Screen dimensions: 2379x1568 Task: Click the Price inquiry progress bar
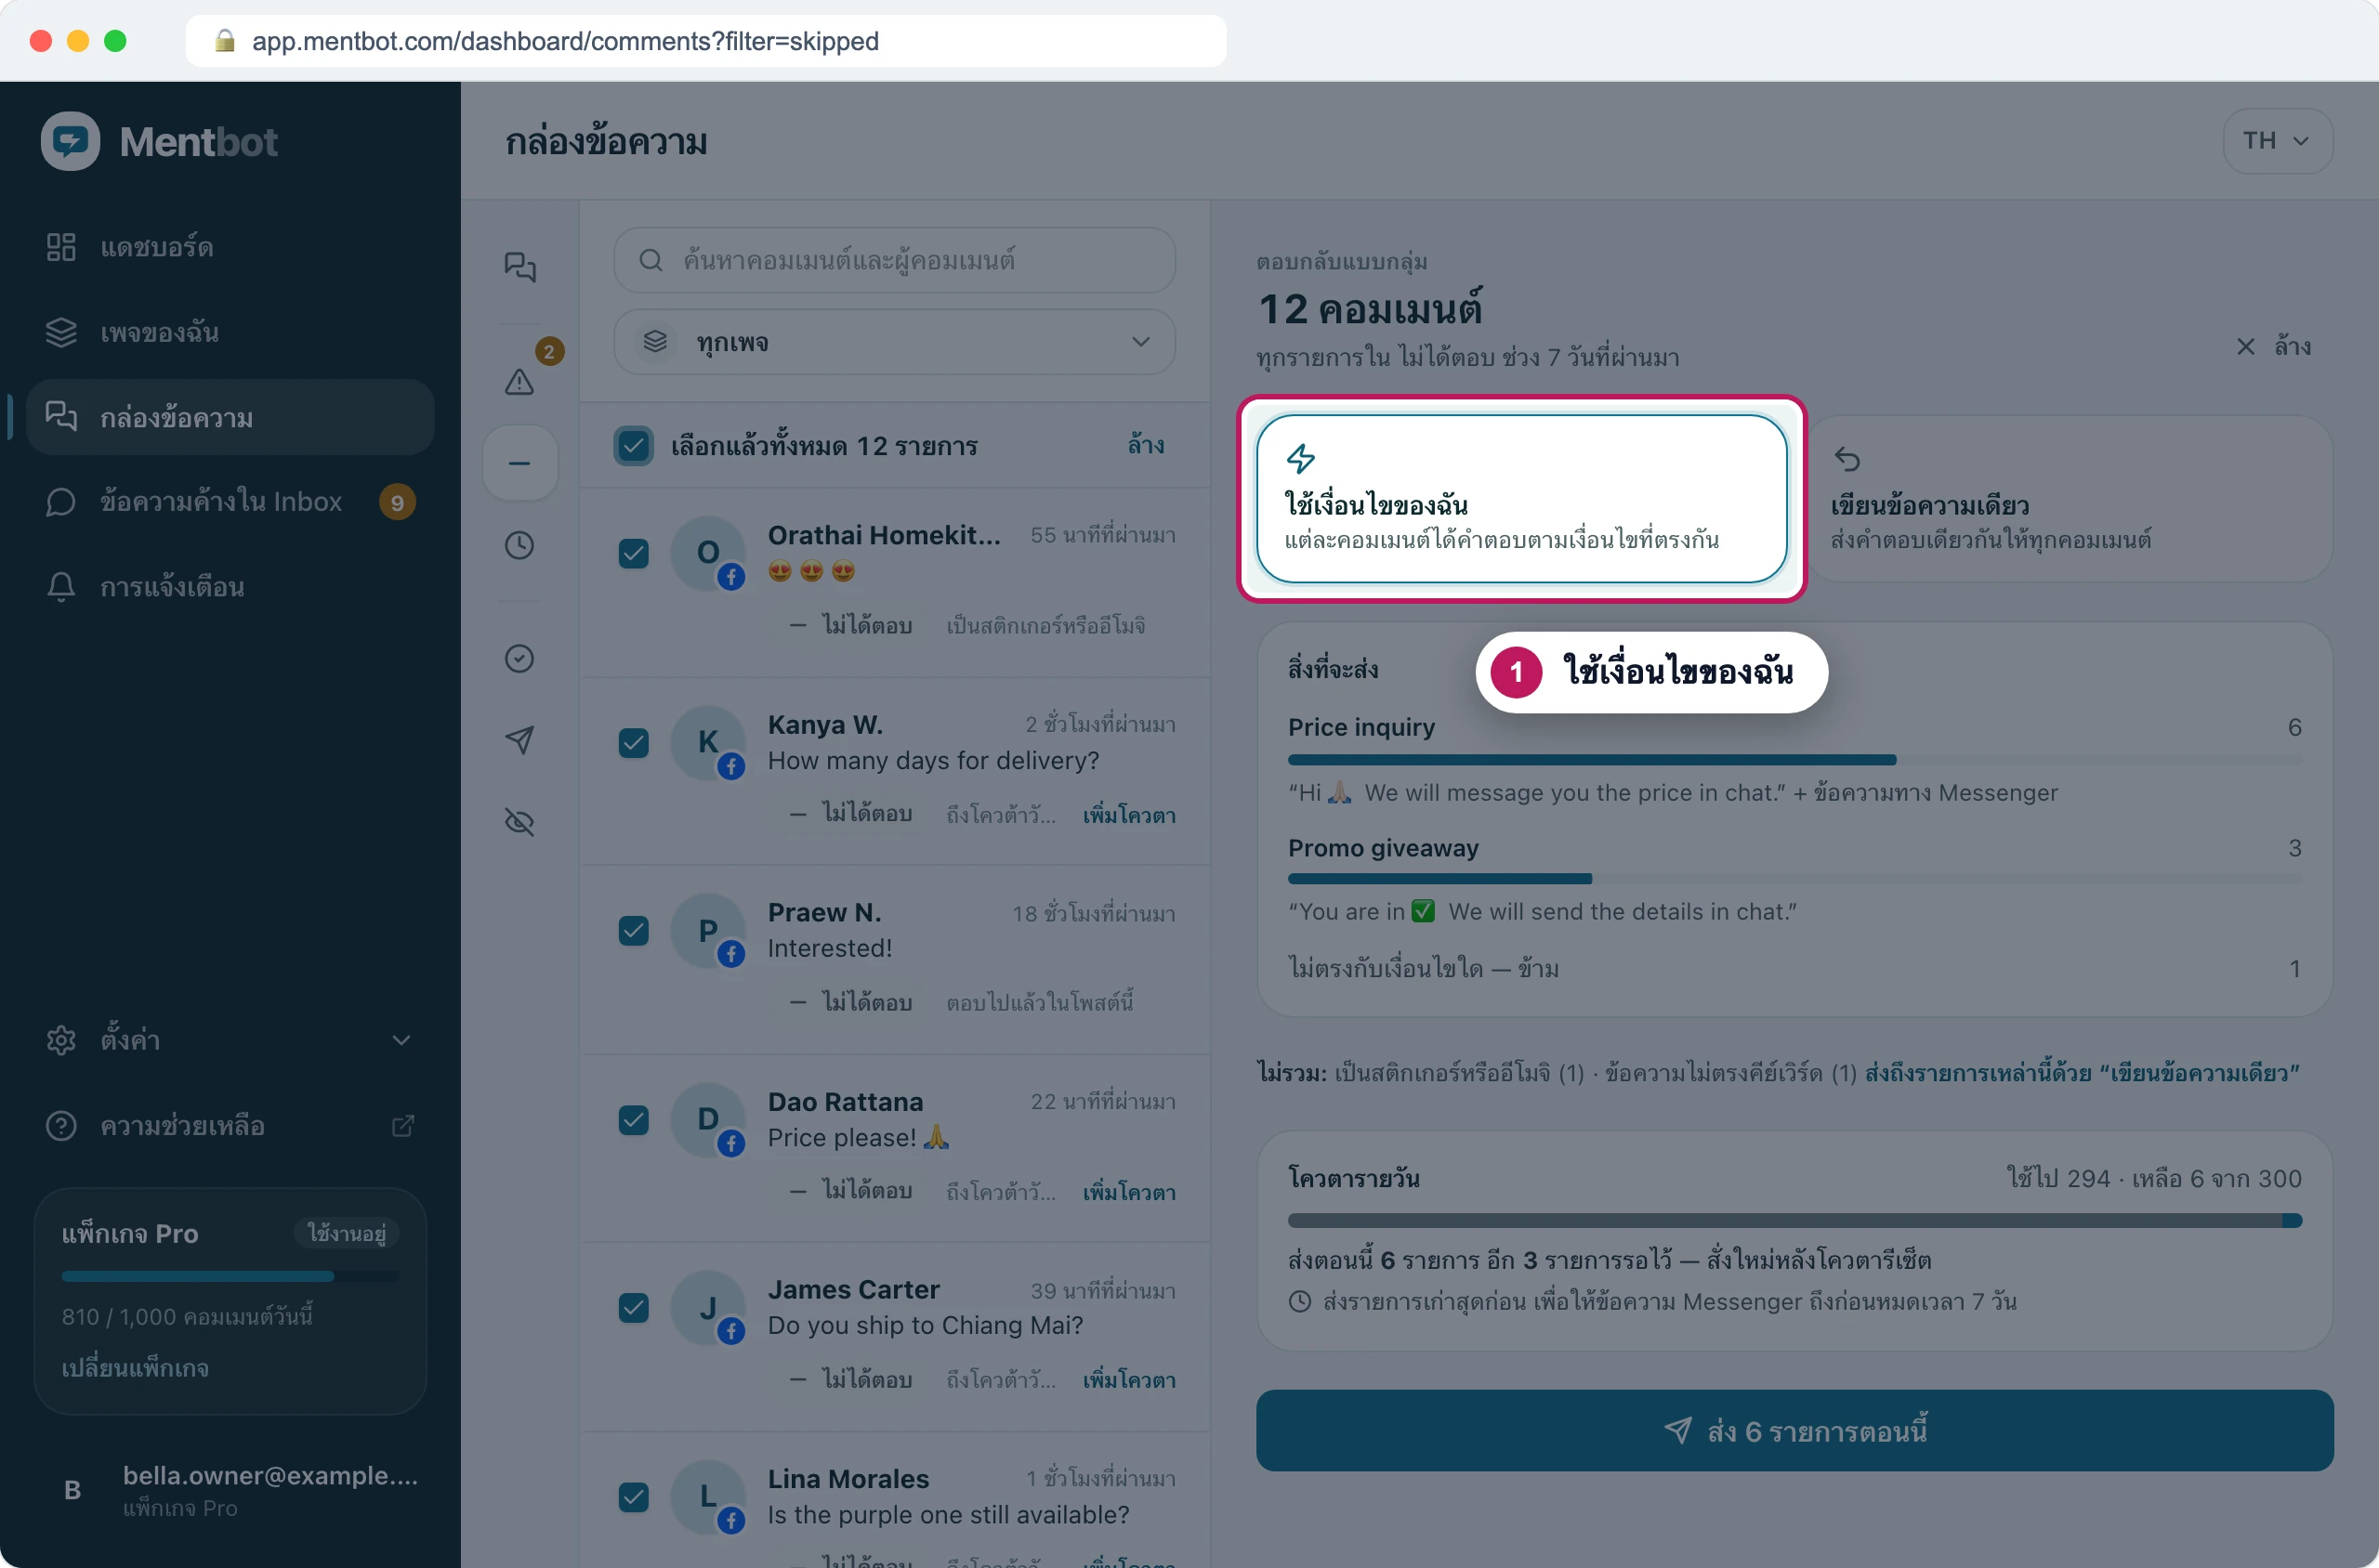pos(1794,760)
